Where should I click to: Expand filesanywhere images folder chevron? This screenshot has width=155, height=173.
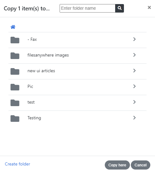(134, 55)
